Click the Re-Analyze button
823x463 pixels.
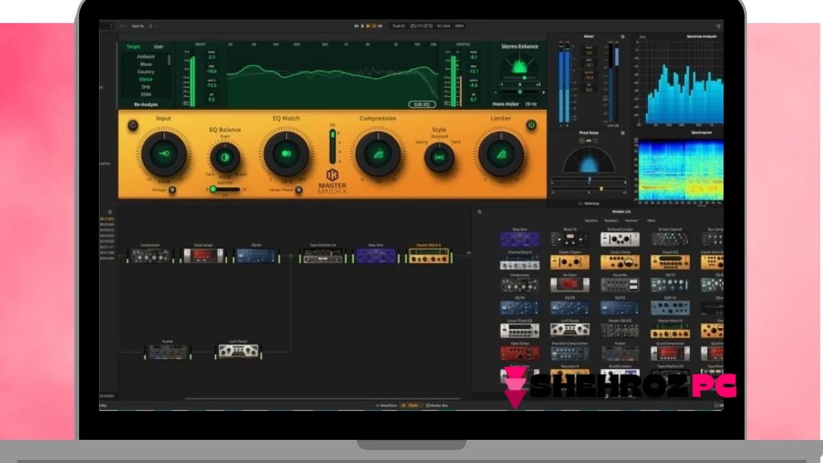tap(146, 104)
